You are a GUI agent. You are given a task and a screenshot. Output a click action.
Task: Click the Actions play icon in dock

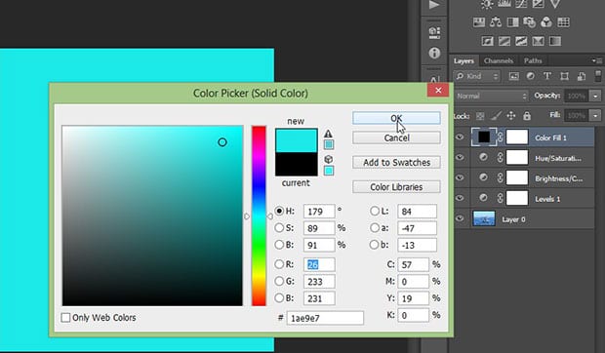(x=434, y=5)
